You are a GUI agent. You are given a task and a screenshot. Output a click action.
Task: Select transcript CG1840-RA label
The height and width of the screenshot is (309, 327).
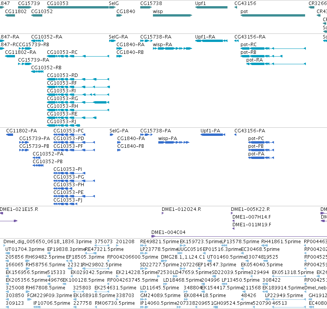click(x=130, y=45)
